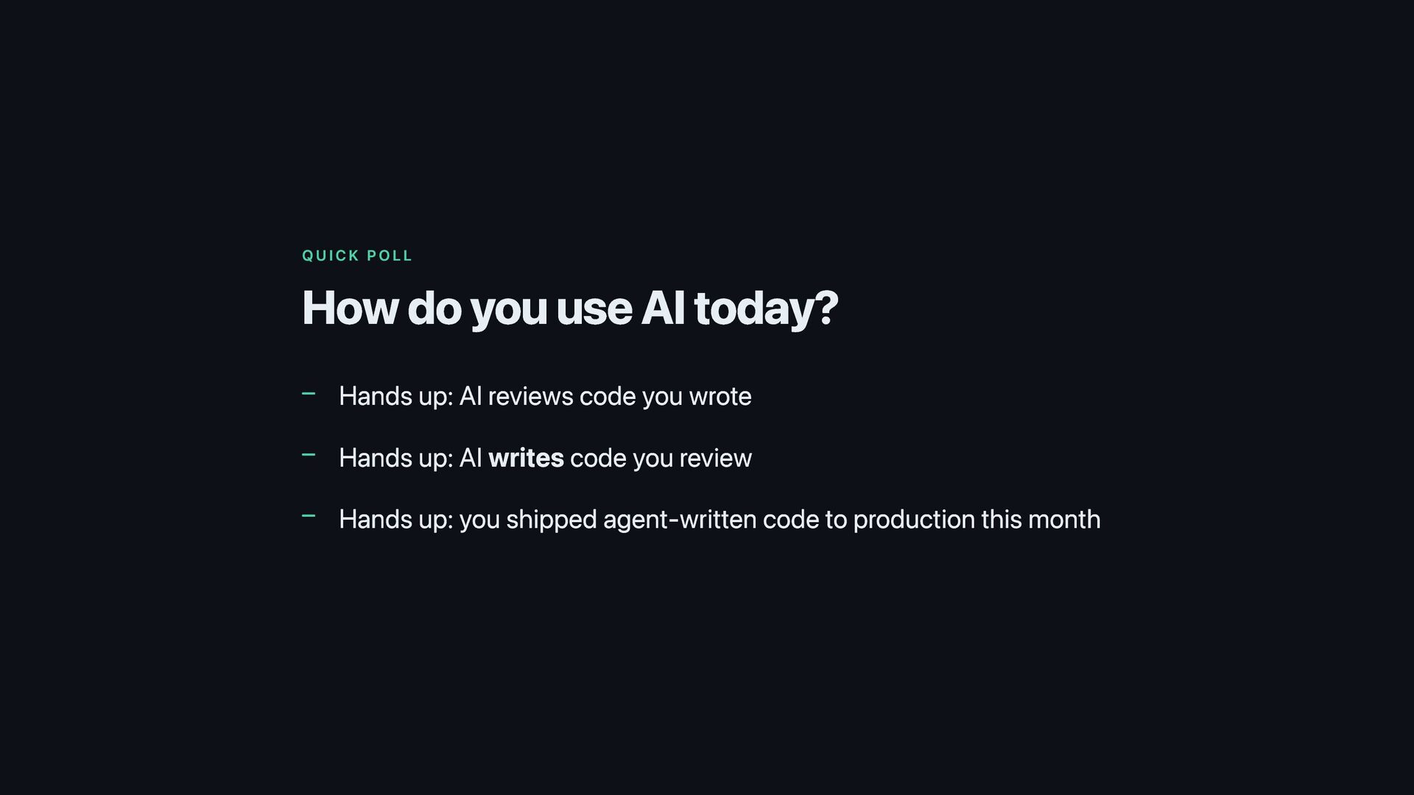Click the words this month in the last bullet
Image resolution: width=1414 pixels, height=795 pixels.
[x=1041, y=520]
